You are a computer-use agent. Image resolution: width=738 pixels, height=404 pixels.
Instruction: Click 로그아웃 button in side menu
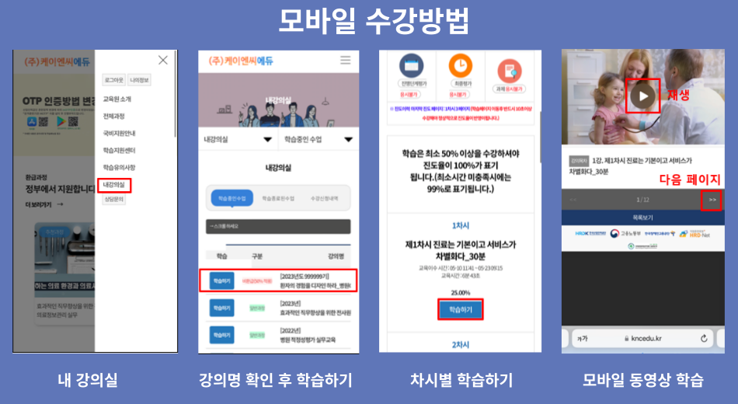pos(114,80)
